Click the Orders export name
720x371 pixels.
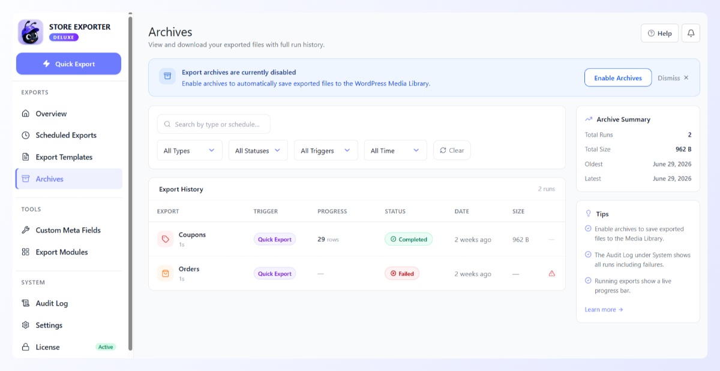189,269
